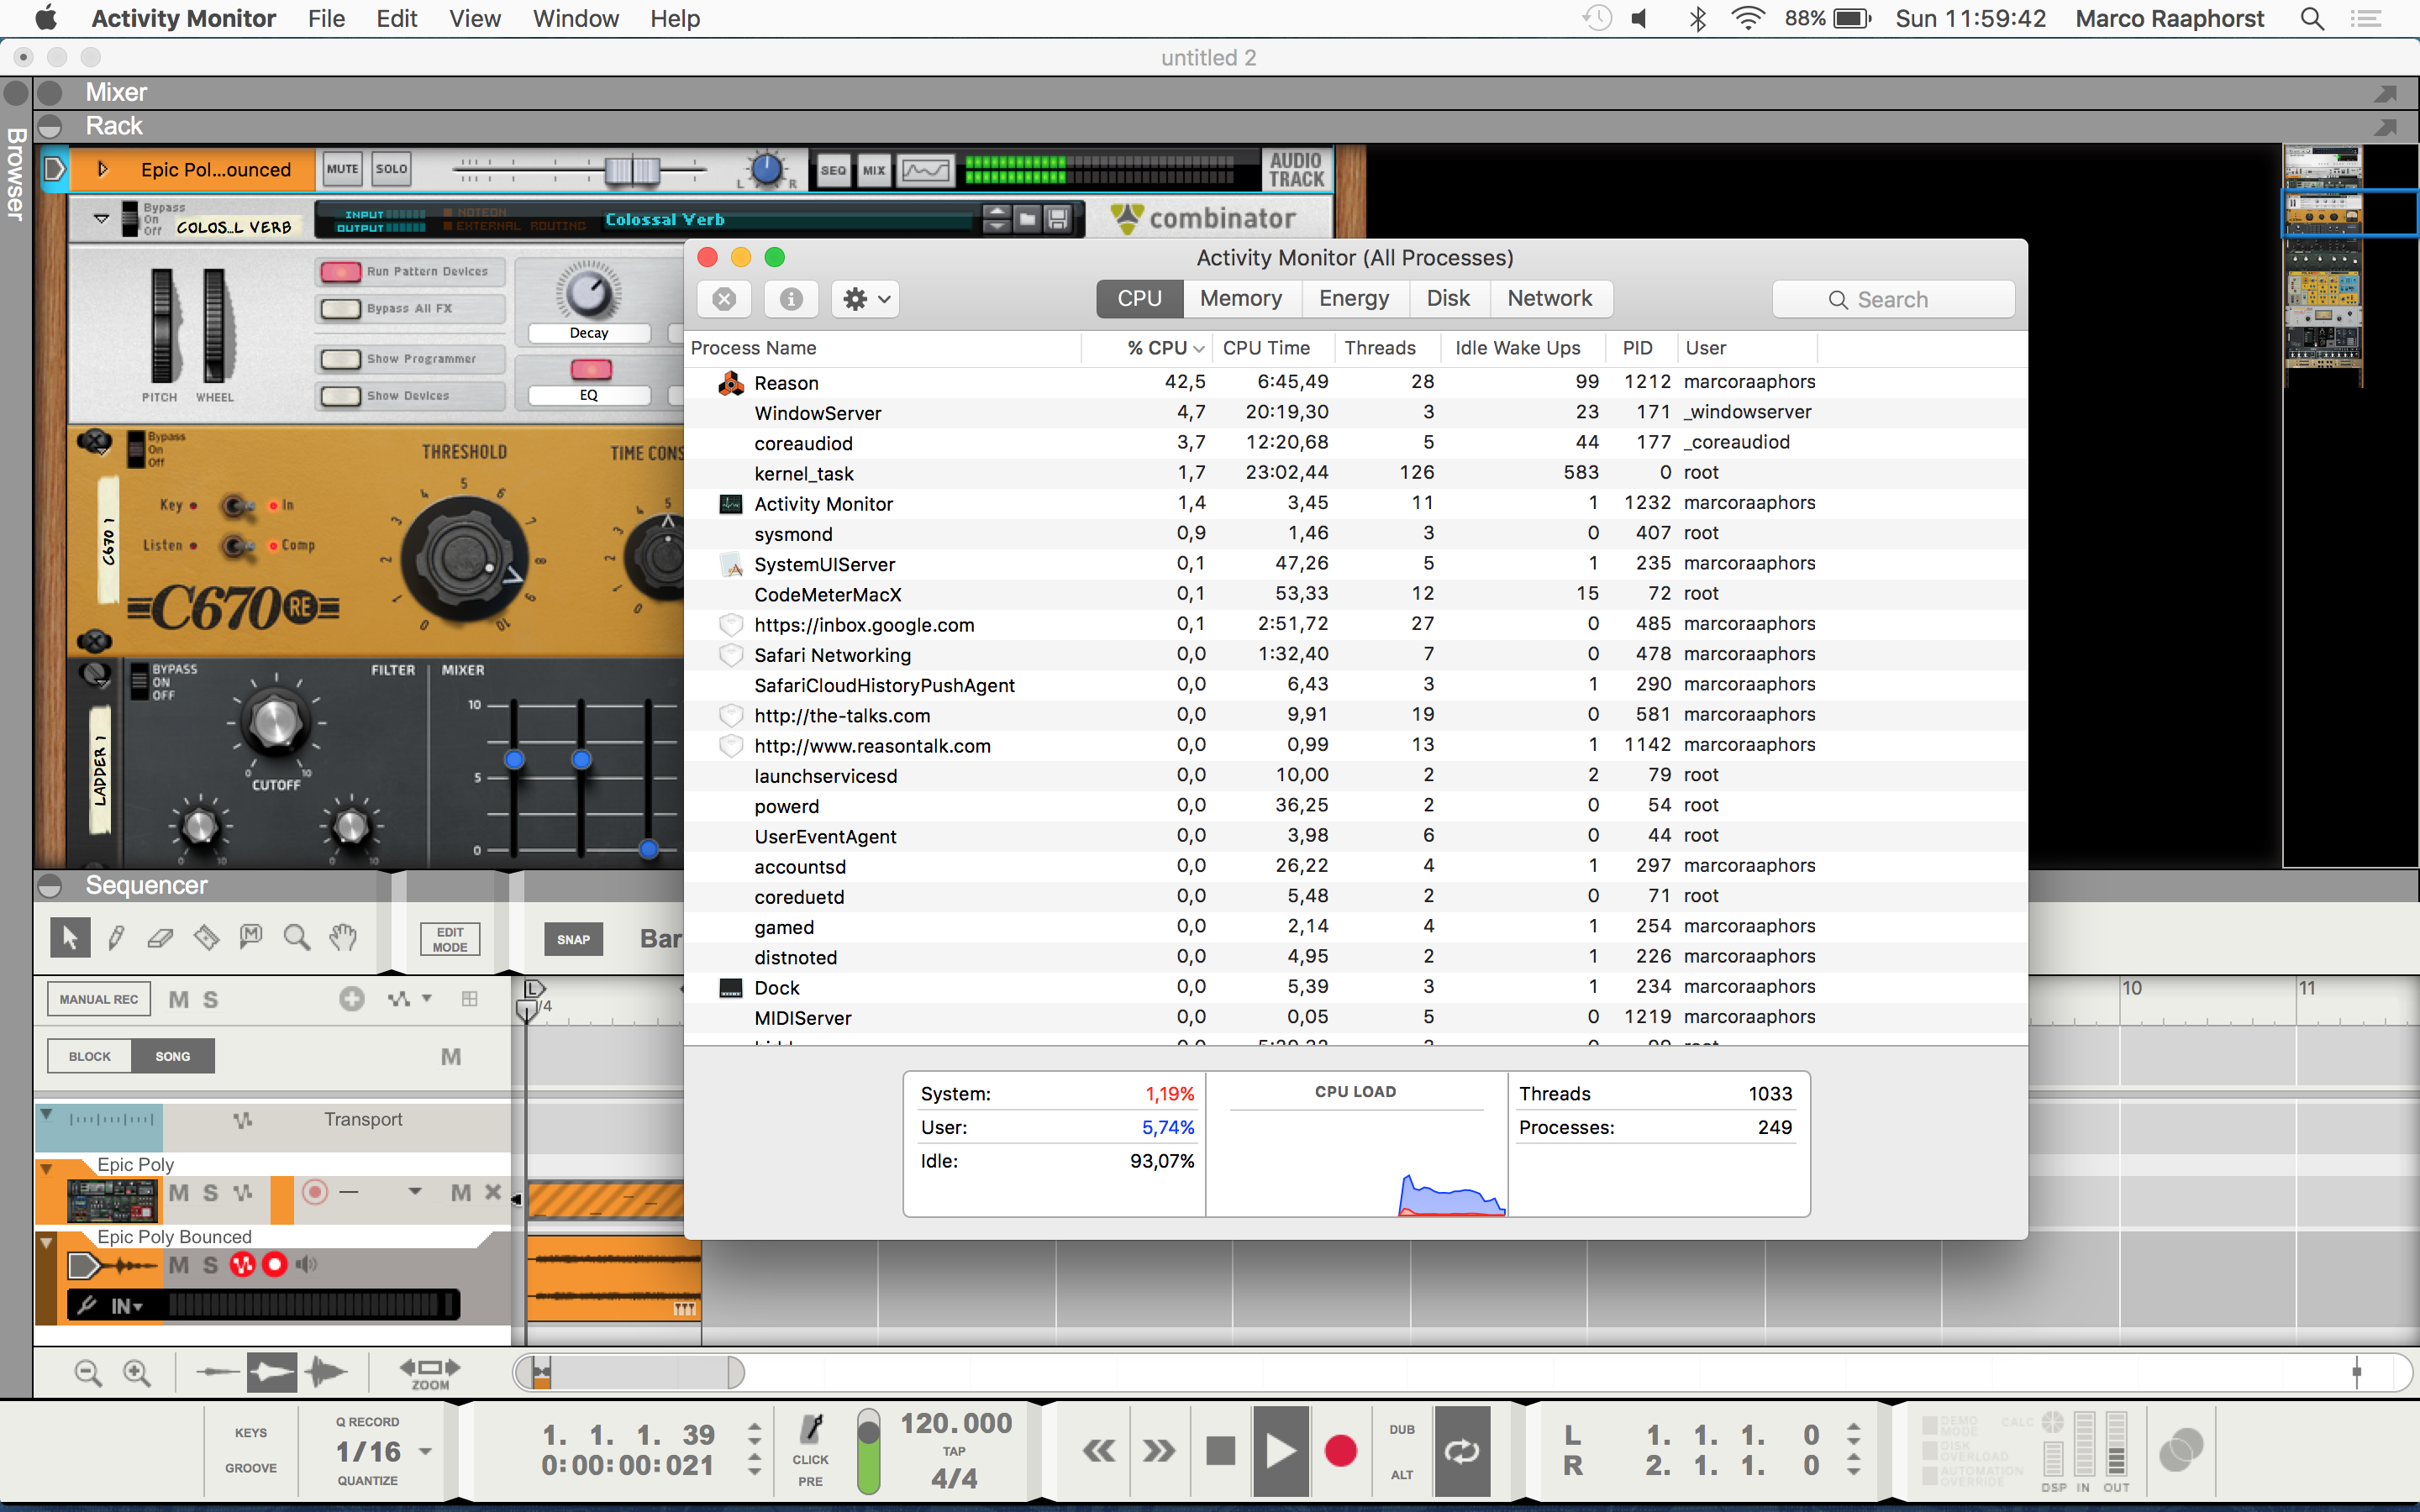Image resolution: width=2420 pixels, height=1512 pixels.
Task: Switch to BLOCK view button
Action: tap(89, 1056)
